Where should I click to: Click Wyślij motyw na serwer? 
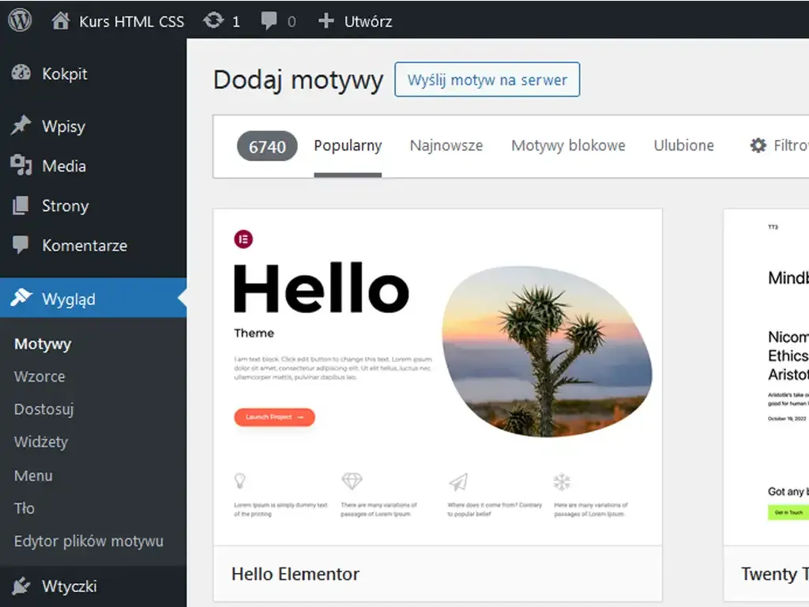point(487,80)
